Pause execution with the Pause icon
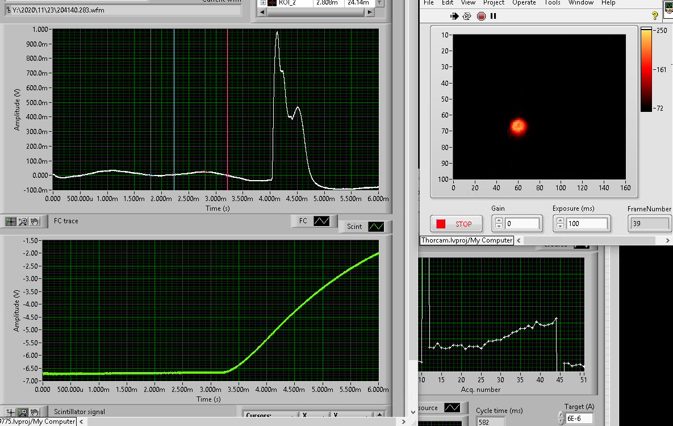Image resolution: width=673 pixels, height=426 pixels. (493, 16)
